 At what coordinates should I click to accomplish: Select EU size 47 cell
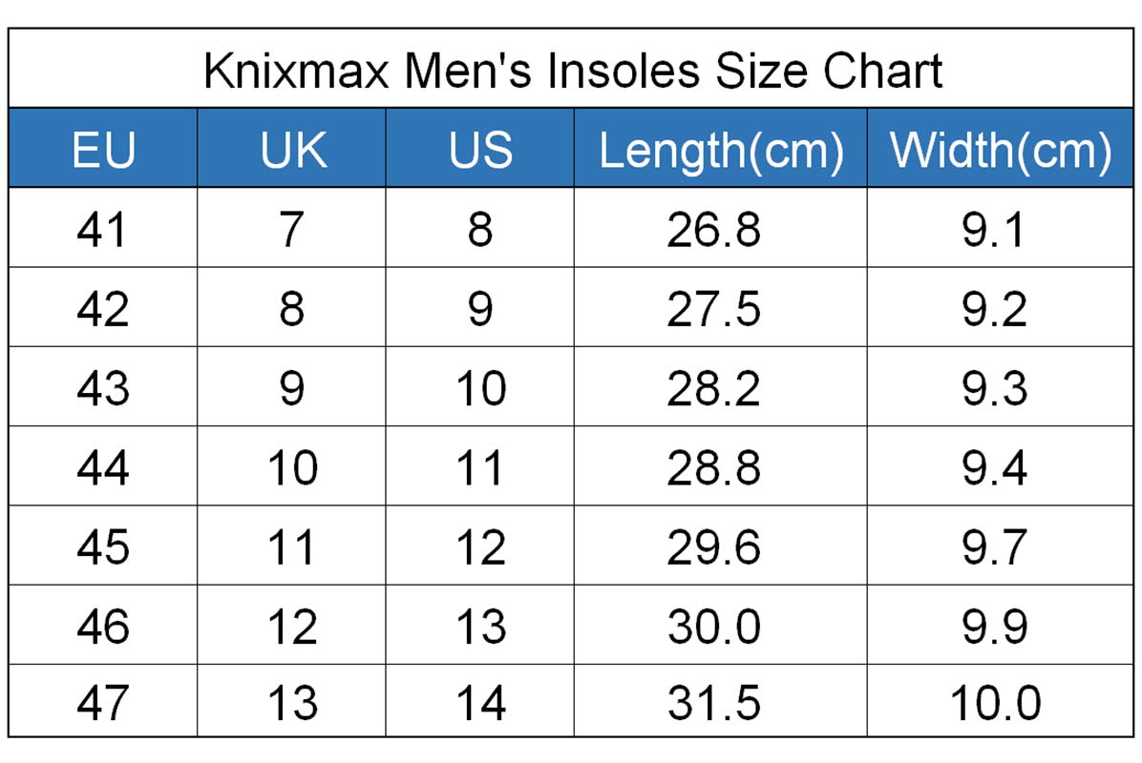102,703
